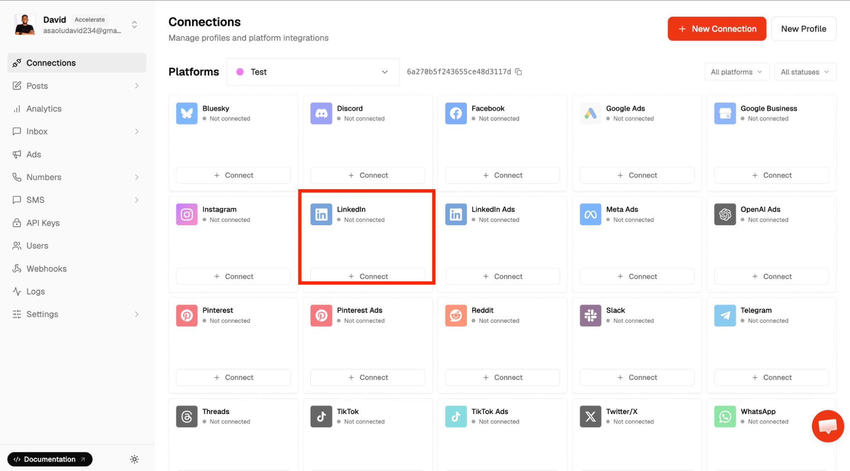Click the TikTok platform icon
This screenshot has width=850, height=471.
321,417
